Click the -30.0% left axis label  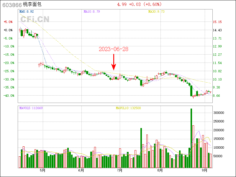[9, 79]
